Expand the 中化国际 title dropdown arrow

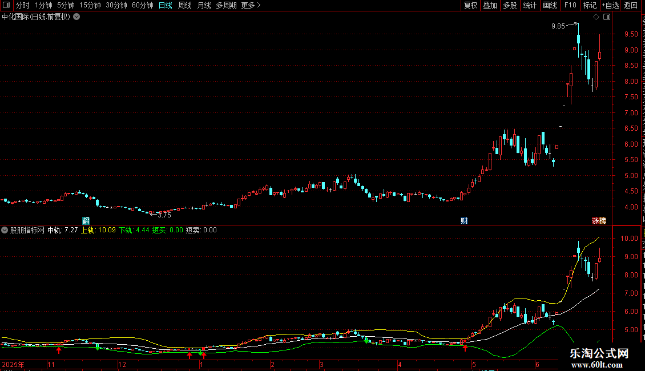[x=76, y=17]
